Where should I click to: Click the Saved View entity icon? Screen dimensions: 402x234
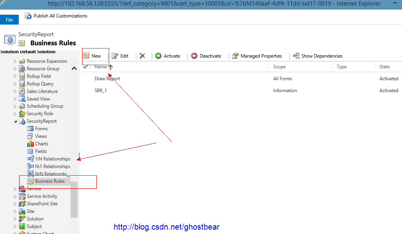(x=22, y=99)
